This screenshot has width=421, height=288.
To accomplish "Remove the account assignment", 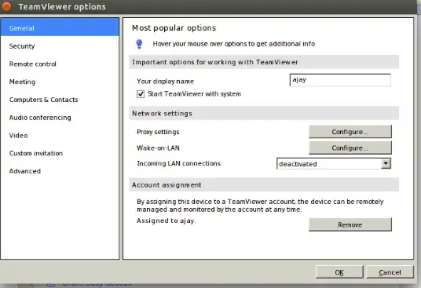I will 350,224.
